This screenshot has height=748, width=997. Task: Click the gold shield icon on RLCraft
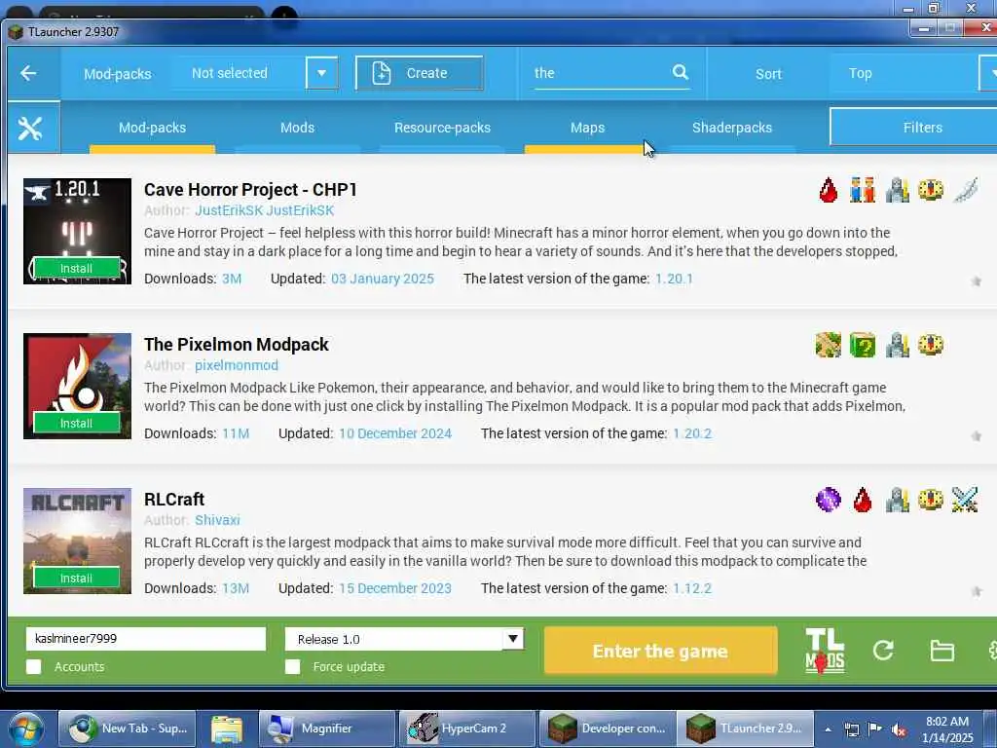[931, 500]
